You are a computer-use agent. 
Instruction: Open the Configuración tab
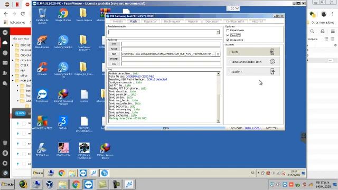tap(235, 21)
